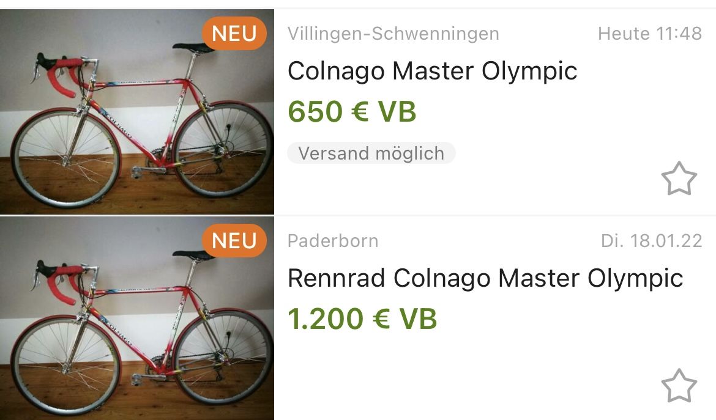Open the Paderborn bike photo
Screen dimensions: 716x420
point(137,319)
